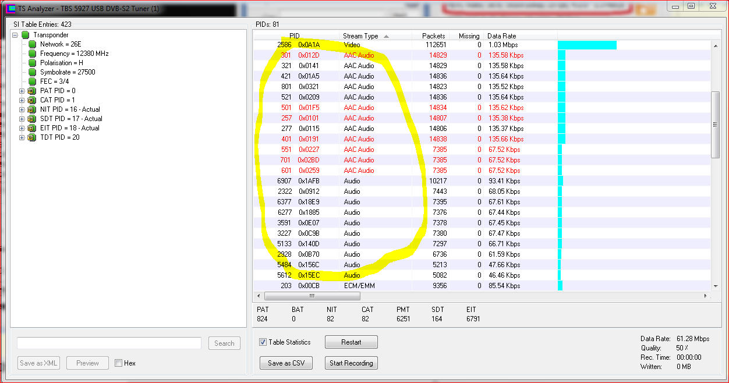
Task: Click the TDT PID table icon
Action: [x=32, y=137]
